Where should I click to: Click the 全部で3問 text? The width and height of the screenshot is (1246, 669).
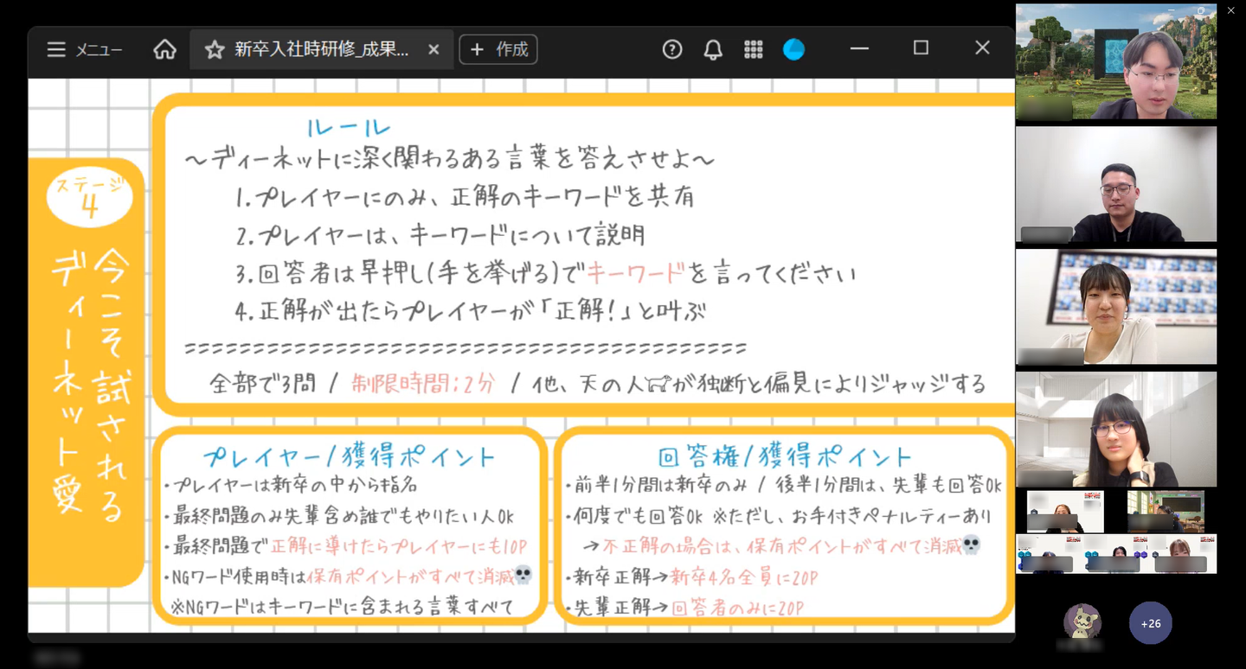(x=263, y=383)
